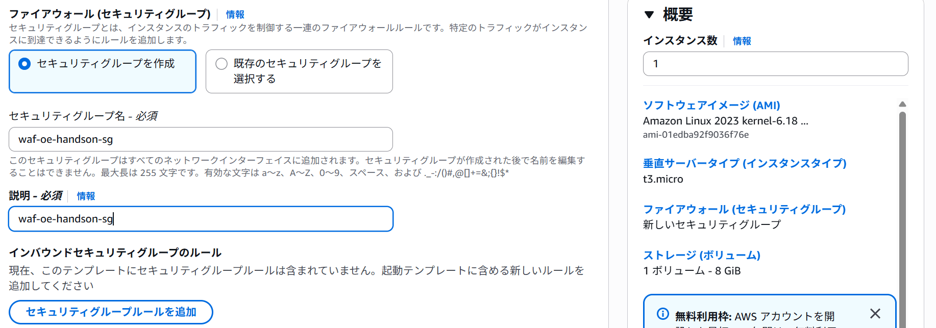Open 情報 link next to 説明 label
Viewport: 936px width, 328px height.
pyautogui.click(x=86, y=196)
